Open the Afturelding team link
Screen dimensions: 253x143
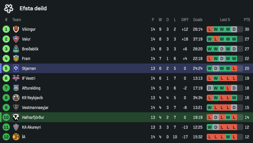(31, 88)
